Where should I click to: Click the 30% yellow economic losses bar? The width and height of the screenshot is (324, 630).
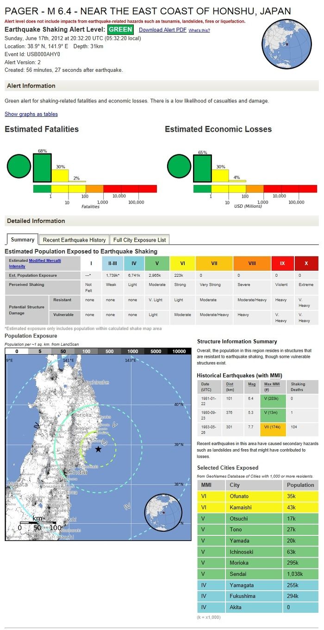pos(220,176)
